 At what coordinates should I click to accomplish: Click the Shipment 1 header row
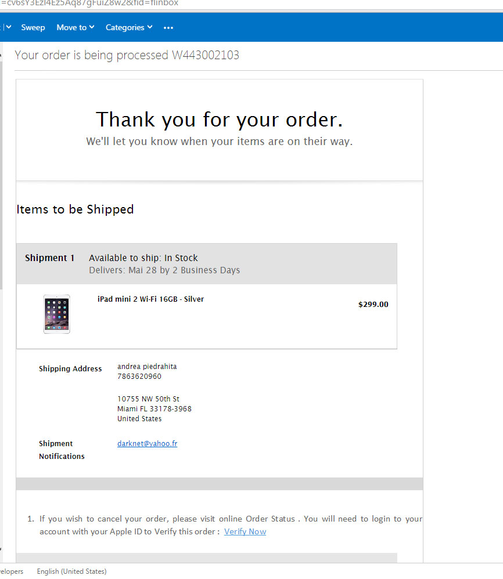point(207,263)
